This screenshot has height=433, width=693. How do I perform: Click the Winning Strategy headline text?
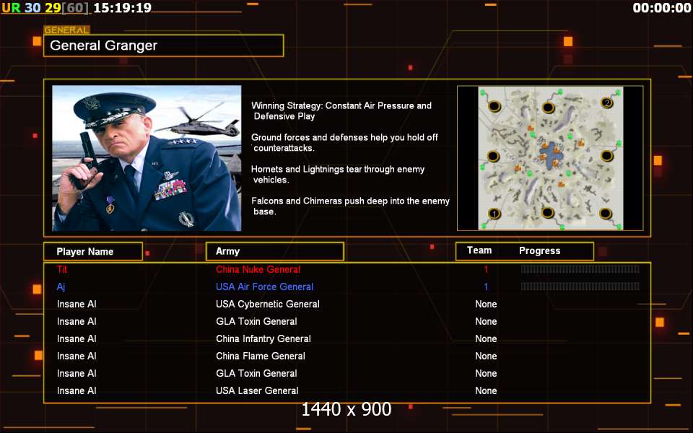click(341, 111)
